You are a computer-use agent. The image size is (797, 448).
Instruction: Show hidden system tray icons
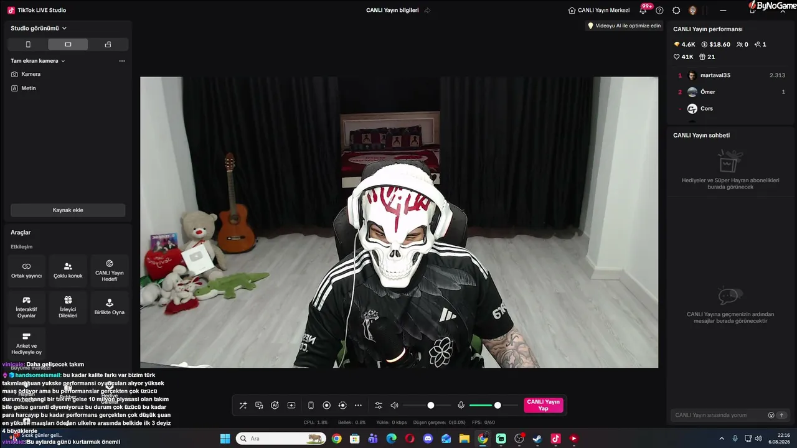click(722, 439)
